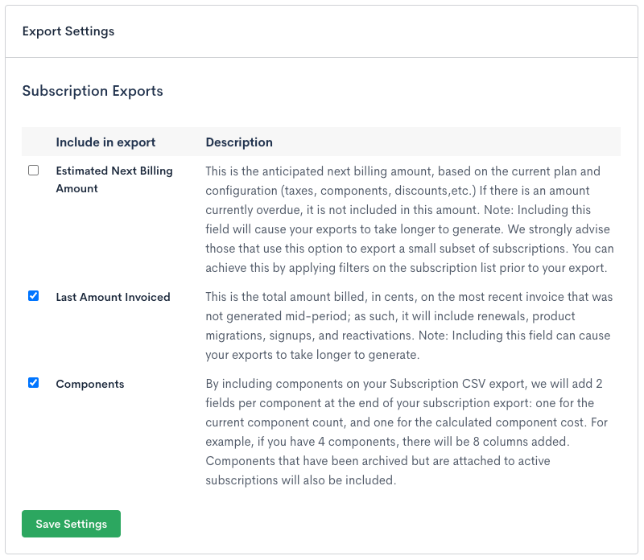The width and height of the screenshot is (644, 560).
Task: Click the Subscription Exports heading
Action: [x=93, y=91]
